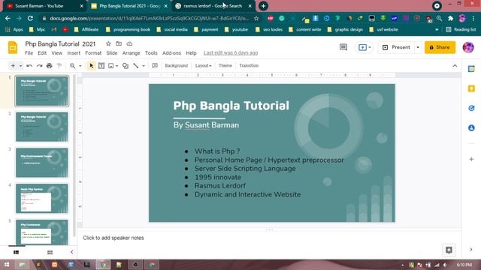Click the Theme button
This screenshot has height=270, width=481.
pyautogui.click(x=225, y=66)
